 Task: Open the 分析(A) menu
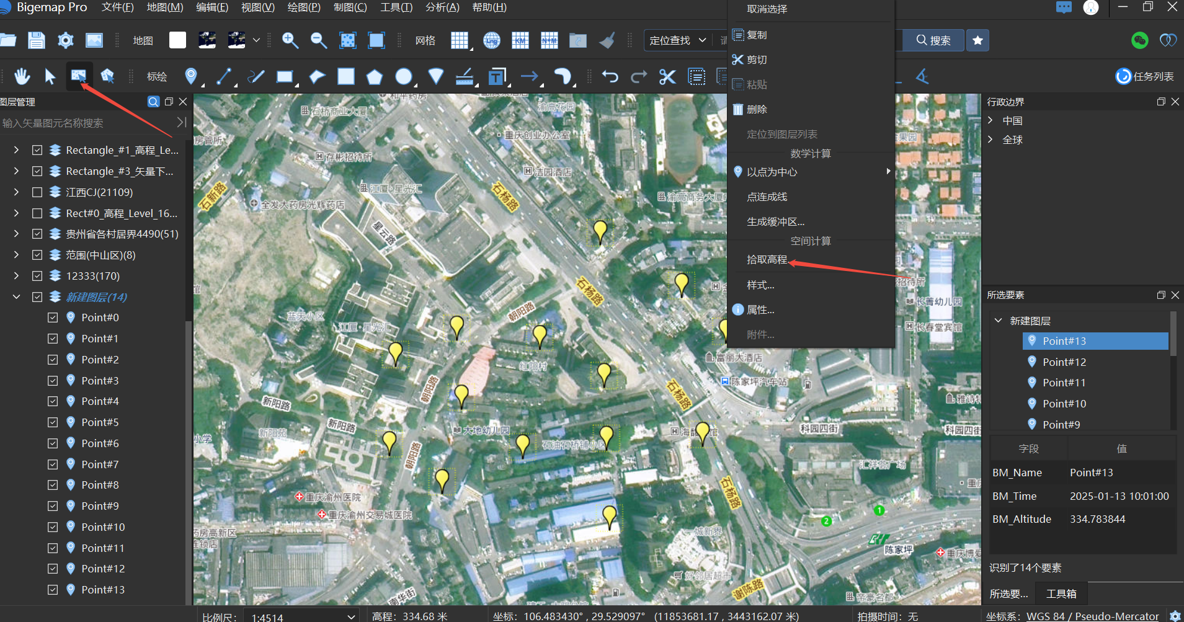[442, 7]
